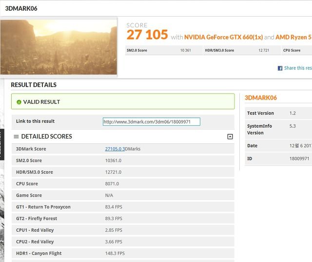The width and height of the screenshot is (312, 262).
Task: Click the result link URL field
Action: coord(152,121)
